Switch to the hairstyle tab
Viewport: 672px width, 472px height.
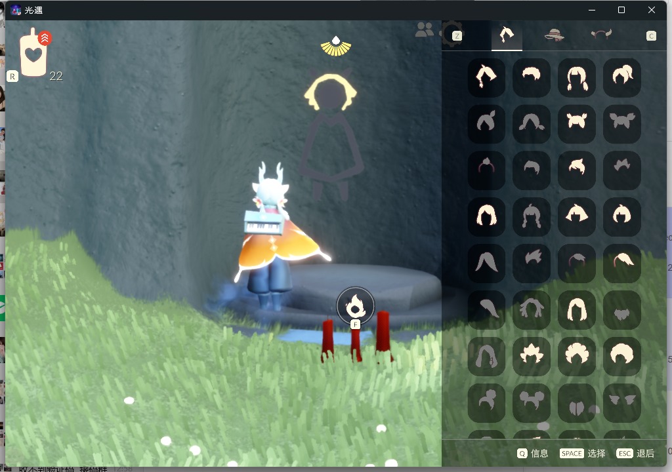coord(507,35)
